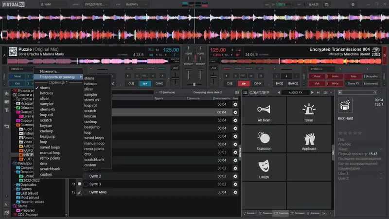Open the sampler grid view icon beside СЭМПЛЕР
Image resolution: width=389 pixels, height=219 pixels.
[x=245, y=92]
